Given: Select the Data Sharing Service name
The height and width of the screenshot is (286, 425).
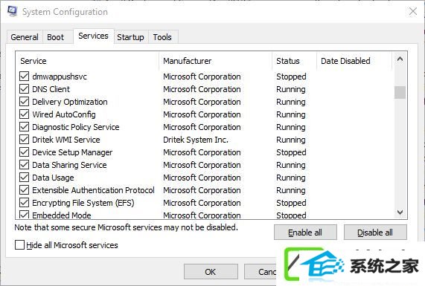Looking at the screenshot, I should tap(69, 165).
